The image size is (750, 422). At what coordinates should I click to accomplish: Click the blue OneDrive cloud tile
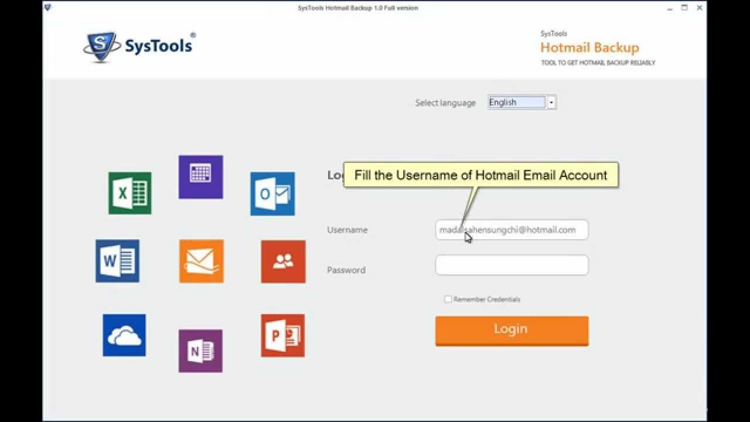pyautogui.click(x=124, y=335)
